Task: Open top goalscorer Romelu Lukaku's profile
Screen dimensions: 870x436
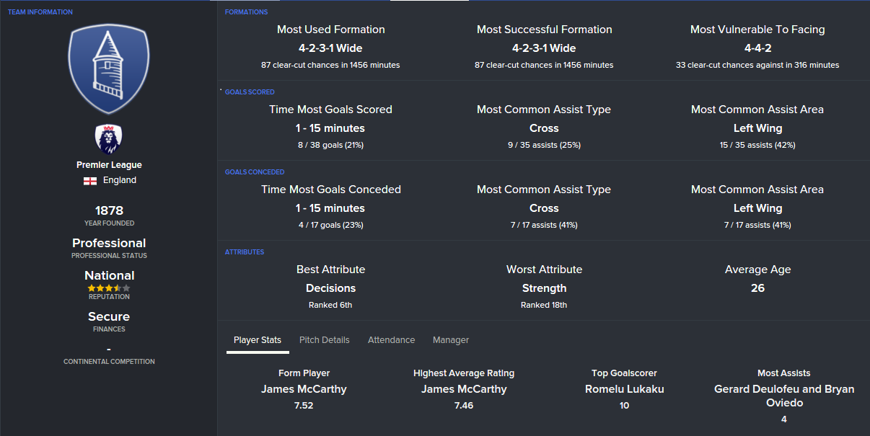Action: pos(624,389)
